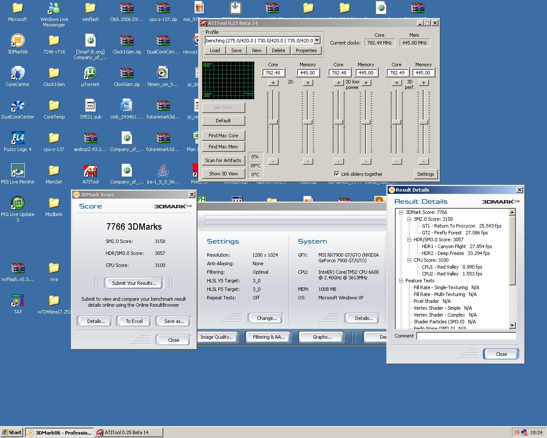Open the Fuzzy Logic 4 shortcut
547x438 pixels.
click(18, 142)
